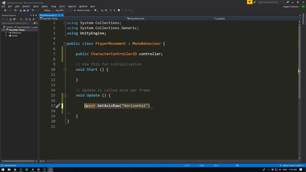This screenshot has height=172, width=306.
Task: Open the PlayerMovement class navigation dropdown
Action: point(170,19)
